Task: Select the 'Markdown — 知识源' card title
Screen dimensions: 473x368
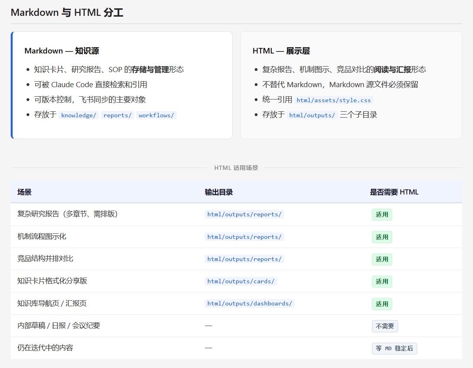Action: pos(62,51)
